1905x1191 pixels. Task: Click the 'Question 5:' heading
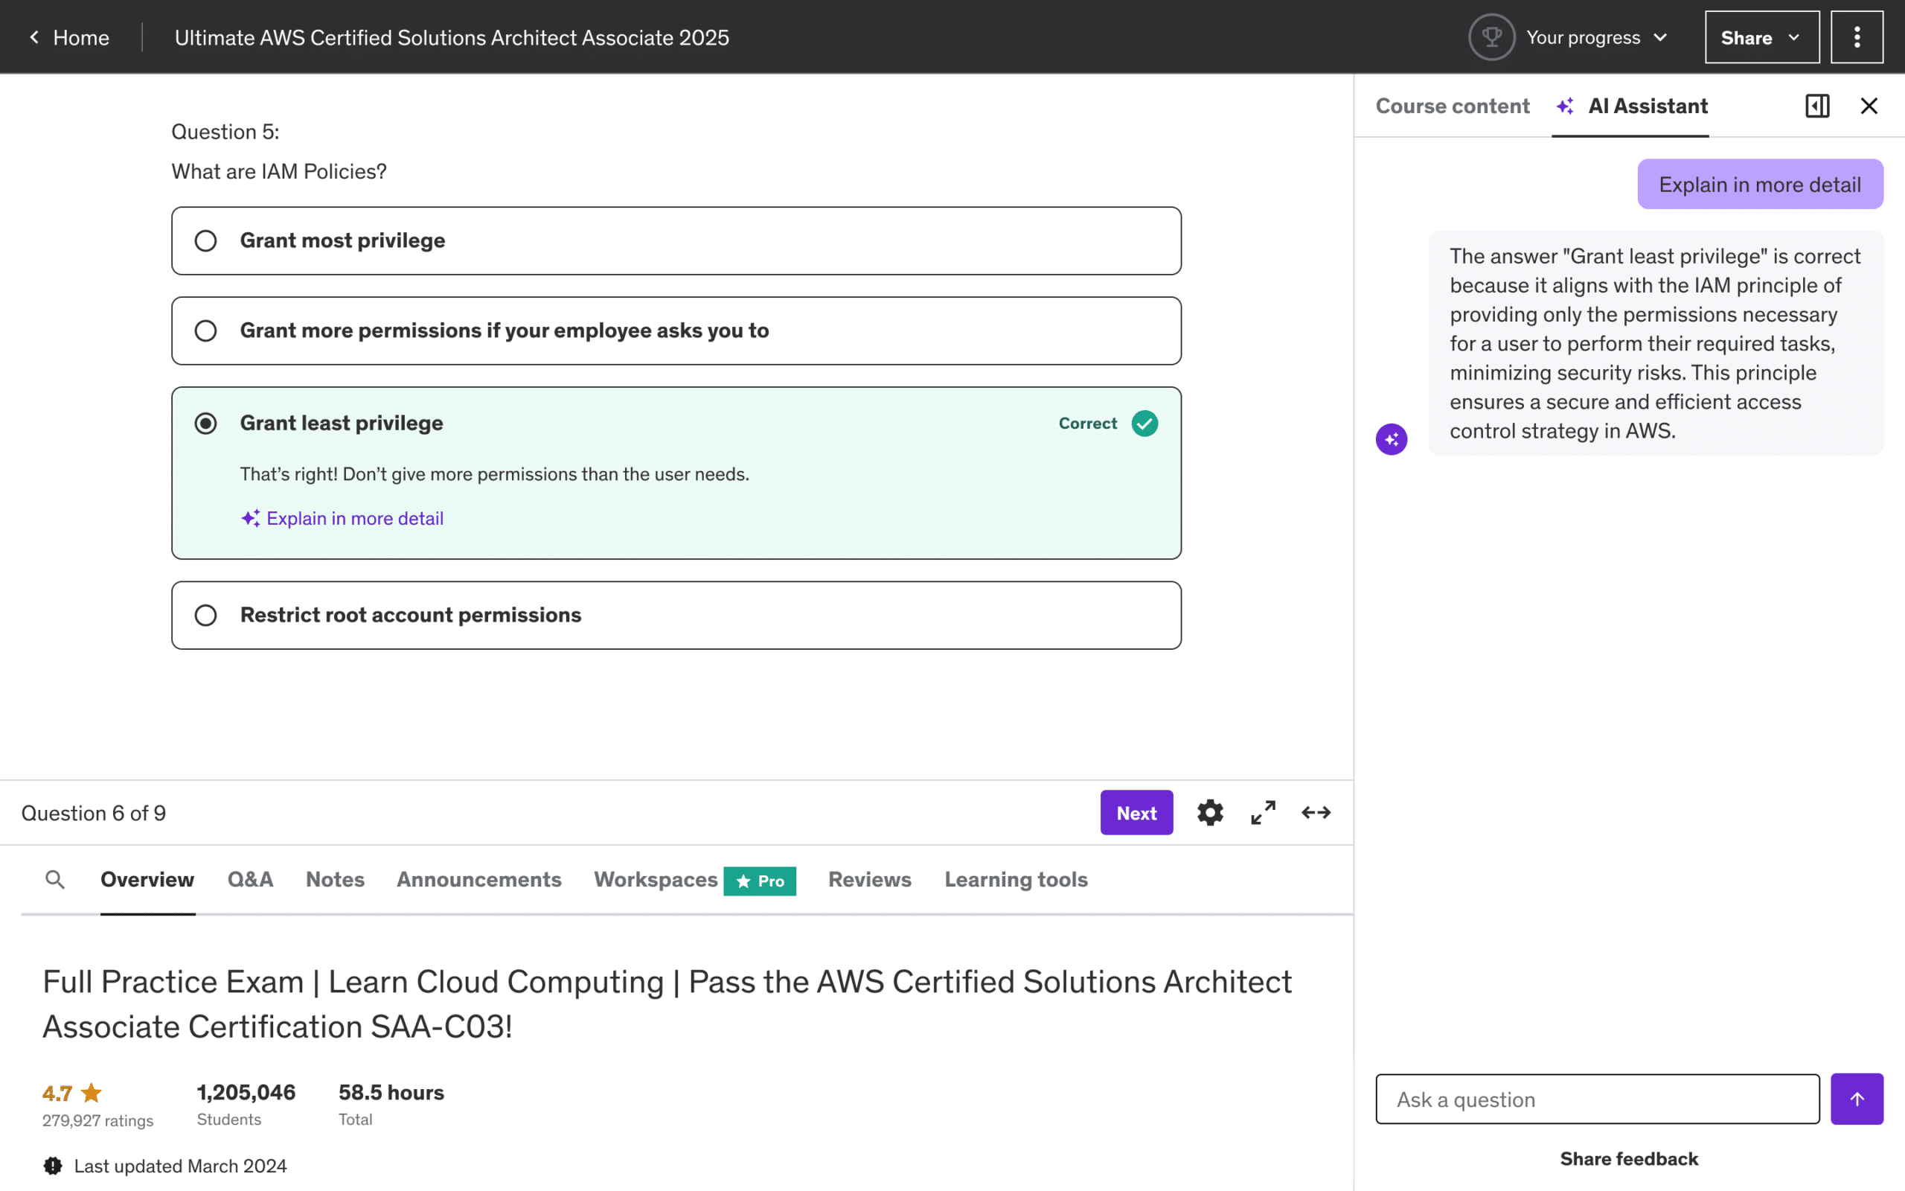[x=225, y=132]
